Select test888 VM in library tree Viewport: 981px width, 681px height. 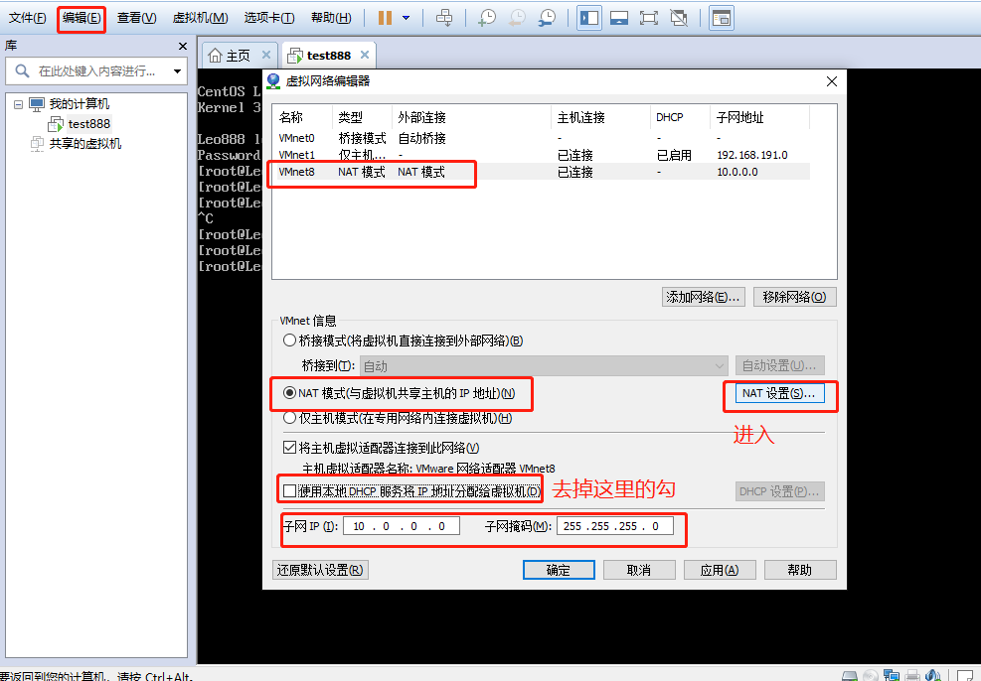coord(88,124)
